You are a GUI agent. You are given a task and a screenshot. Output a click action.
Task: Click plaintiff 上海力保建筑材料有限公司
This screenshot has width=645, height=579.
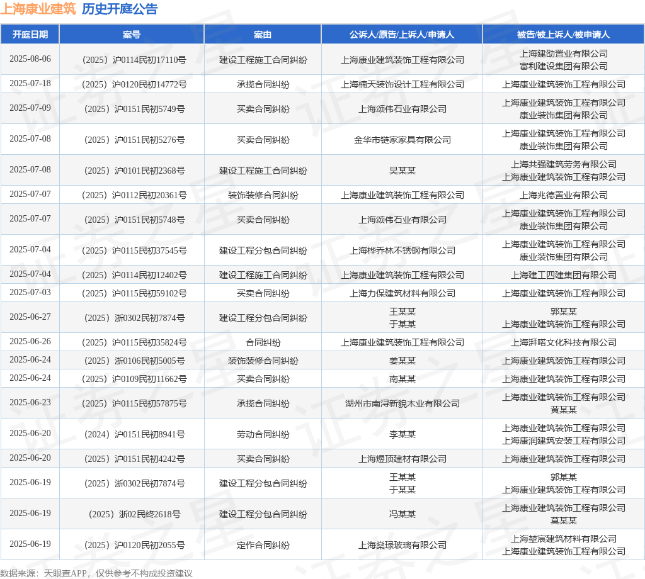click(402, 293)
